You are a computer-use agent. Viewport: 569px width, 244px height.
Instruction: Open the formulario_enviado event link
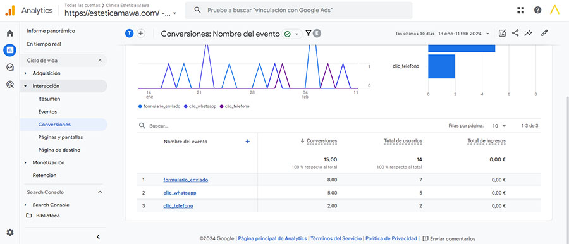(186, 180)
